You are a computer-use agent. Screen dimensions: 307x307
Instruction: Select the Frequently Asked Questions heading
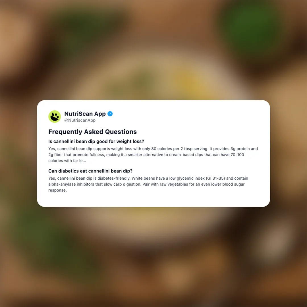click(92, 132)
